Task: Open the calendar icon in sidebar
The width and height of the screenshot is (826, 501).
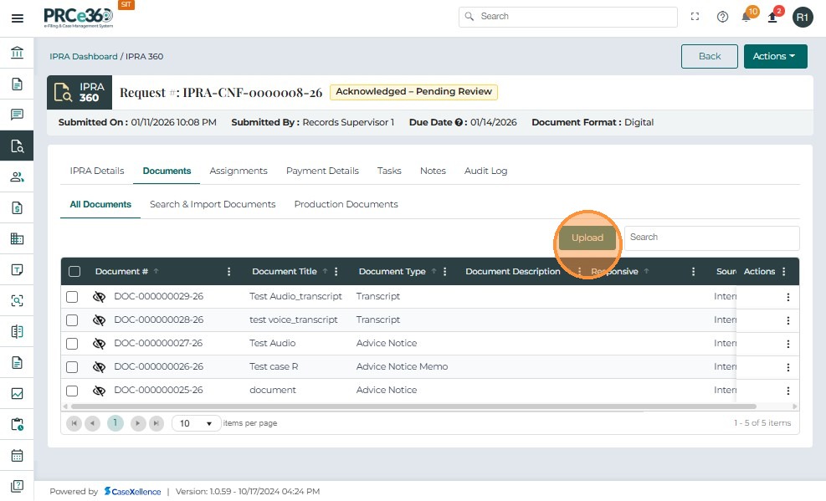Action: (x=17, y=456)
